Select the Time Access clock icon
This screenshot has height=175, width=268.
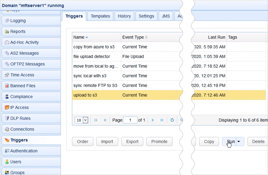pyautogui.click(x=7, y=75)
